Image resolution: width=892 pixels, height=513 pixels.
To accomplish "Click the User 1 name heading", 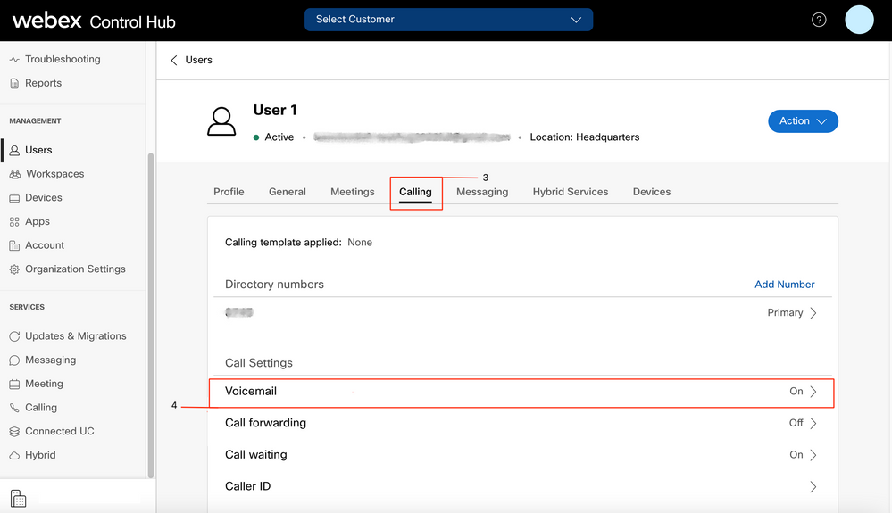I will click(275, 111).
